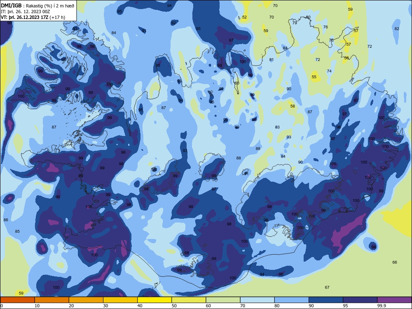412x309 pixels.
Task: Select the 30–40 legend color block
Action: (120, 300)
